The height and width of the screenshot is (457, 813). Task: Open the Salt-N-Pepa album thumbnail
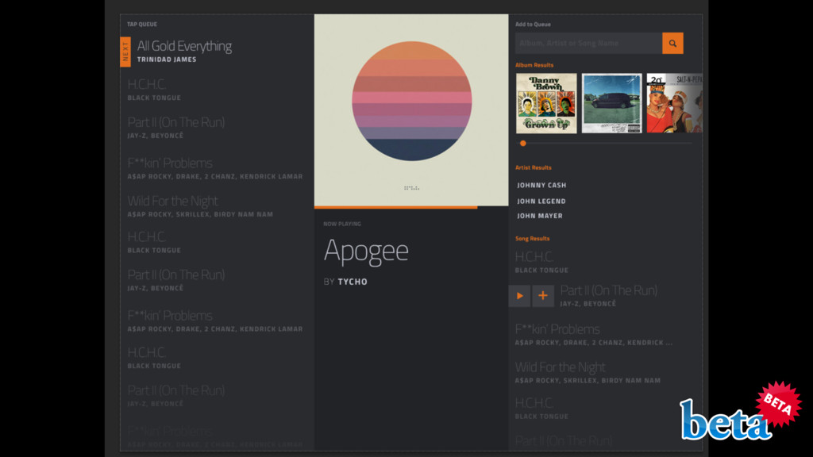tap(675, 103)
